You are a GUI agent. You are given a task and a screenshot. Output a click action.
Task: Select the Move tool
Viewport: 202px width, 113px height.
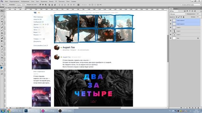(x=2, y=11)
